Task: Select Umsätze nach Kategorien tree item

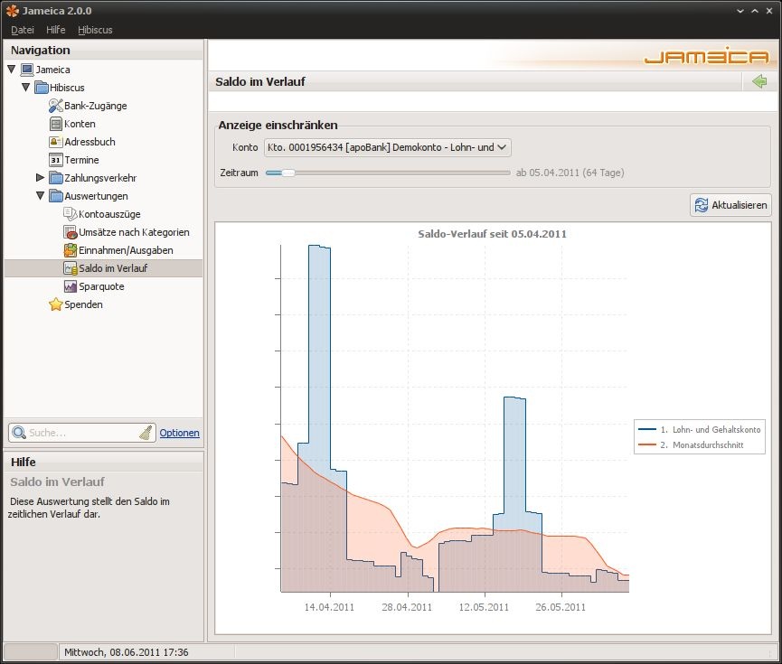Action: pos(134,232)
